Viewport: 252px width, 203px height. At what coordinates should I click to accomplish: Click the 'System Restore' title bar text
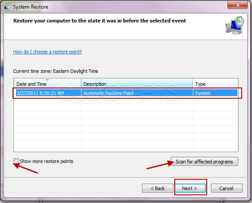pyautogui.click(x=31, y=7)
